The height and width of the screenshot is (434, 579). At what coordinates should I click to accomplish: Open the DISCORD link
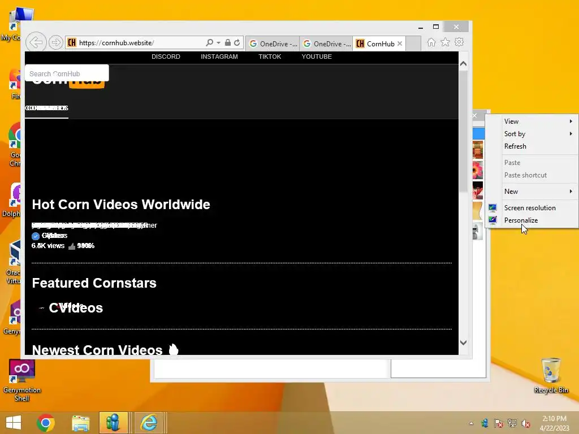tap(166, 57)
